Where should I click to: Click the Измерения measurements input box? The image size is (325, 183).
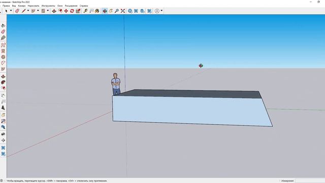(310, 181)
